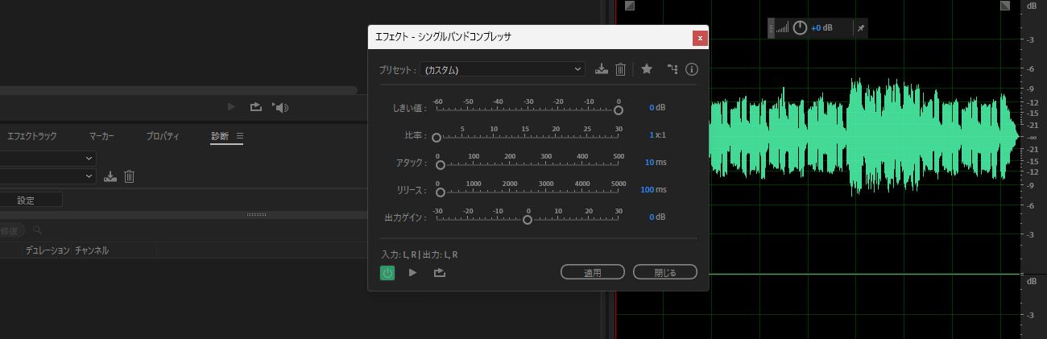Click the 閉じる close button

[x=665, y=272]
